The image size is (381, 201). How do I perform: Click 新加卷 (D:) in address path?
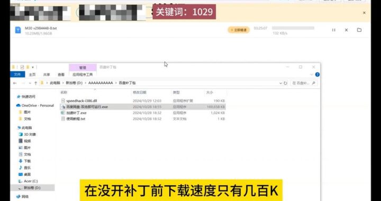point(74,83)
